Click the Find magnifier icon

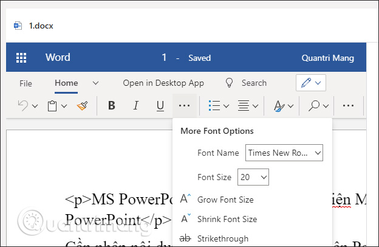314,106
